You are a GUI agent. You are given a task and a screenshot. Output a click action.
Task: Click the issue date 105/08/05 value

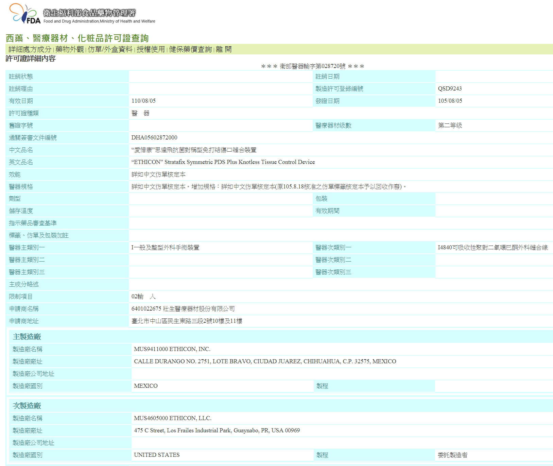(450, 101)
